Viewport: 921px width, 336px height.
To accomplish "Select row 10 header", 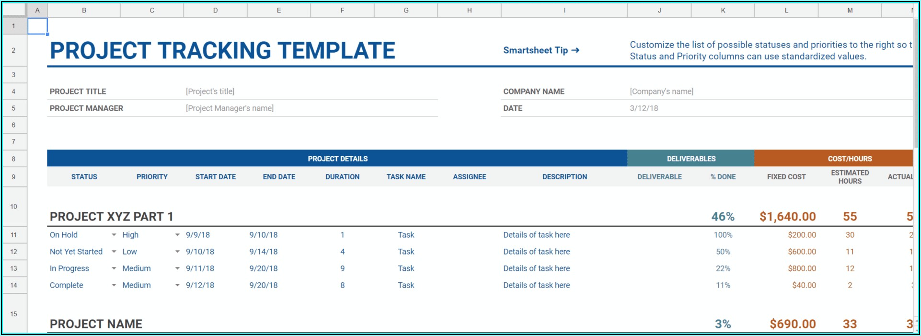I will (13, 207).
